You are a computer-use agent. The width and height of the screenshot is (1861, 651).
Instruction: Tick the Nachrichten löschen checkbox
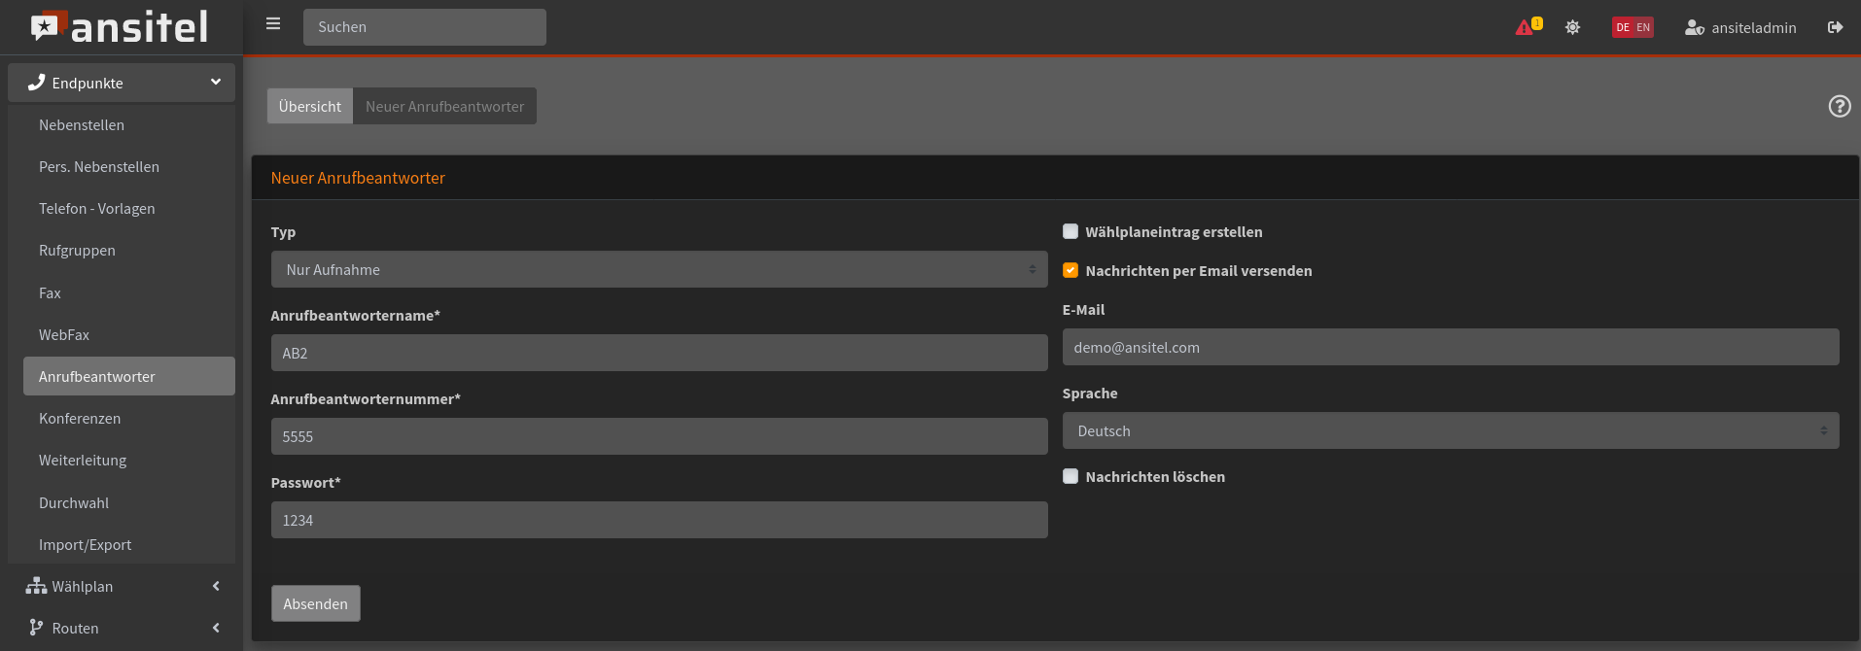(x=1071, y=476)
